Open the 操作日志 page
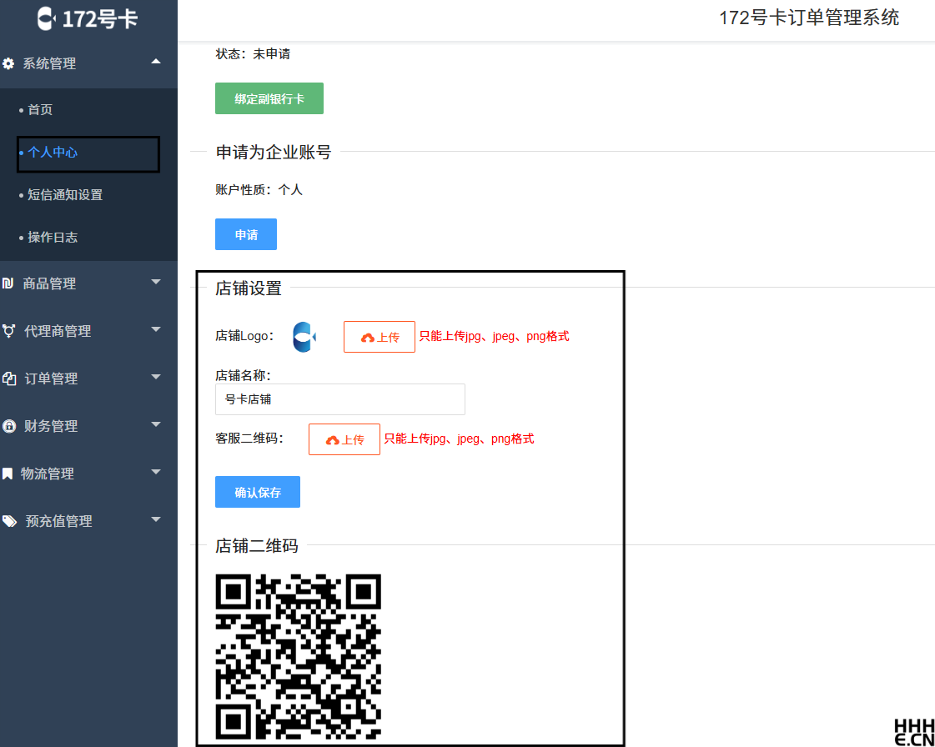935x747 pixels. pyautogui.click(x=51, y=237)
